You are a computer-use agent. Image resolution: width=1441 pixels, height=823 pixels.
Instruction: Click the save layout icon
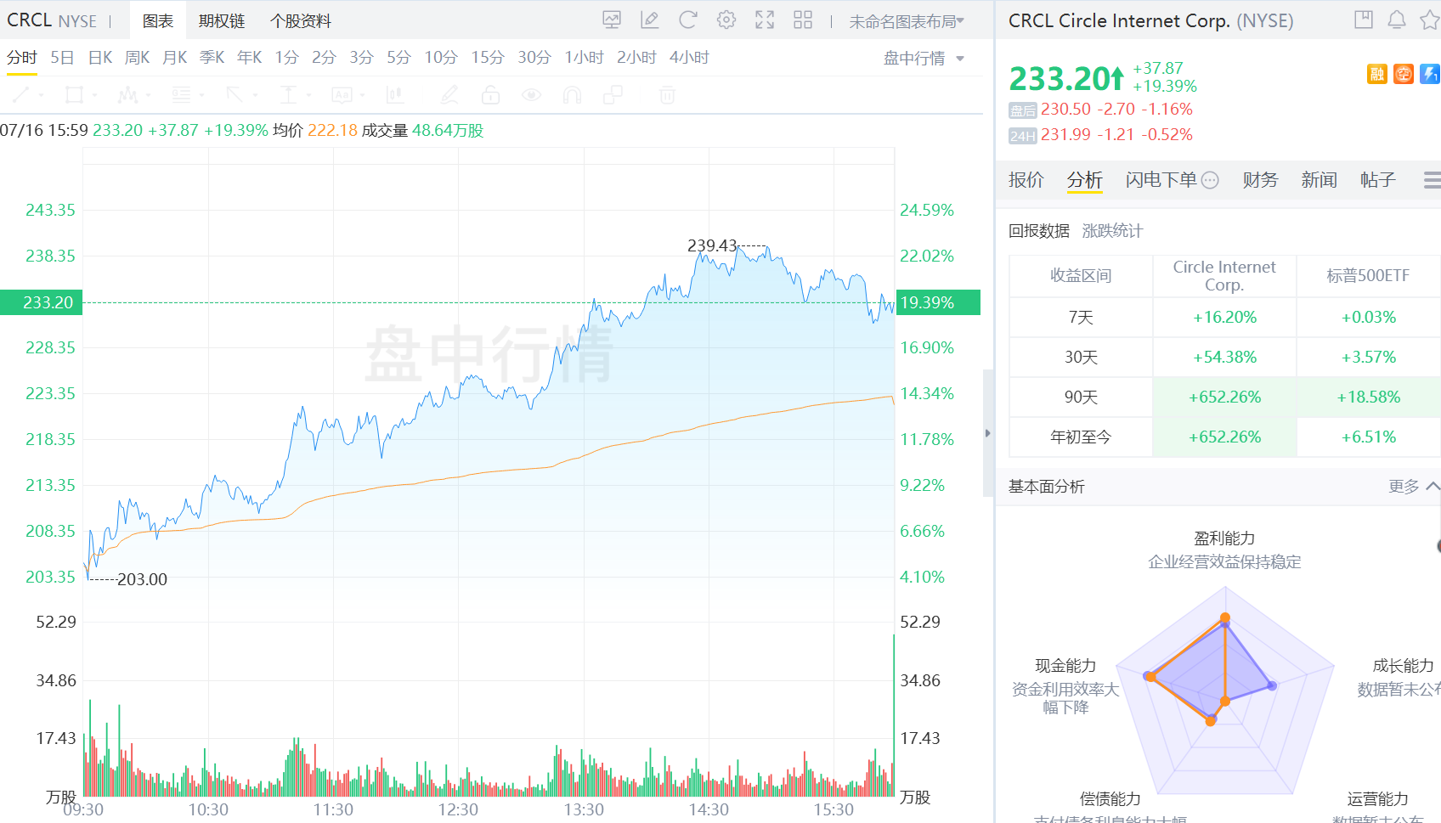[x=1363, y=20]
